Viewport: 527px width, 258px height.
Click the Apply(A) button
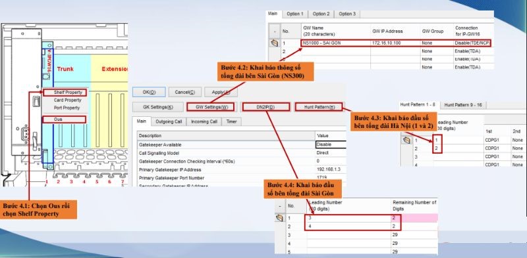(x=221, y=92)
